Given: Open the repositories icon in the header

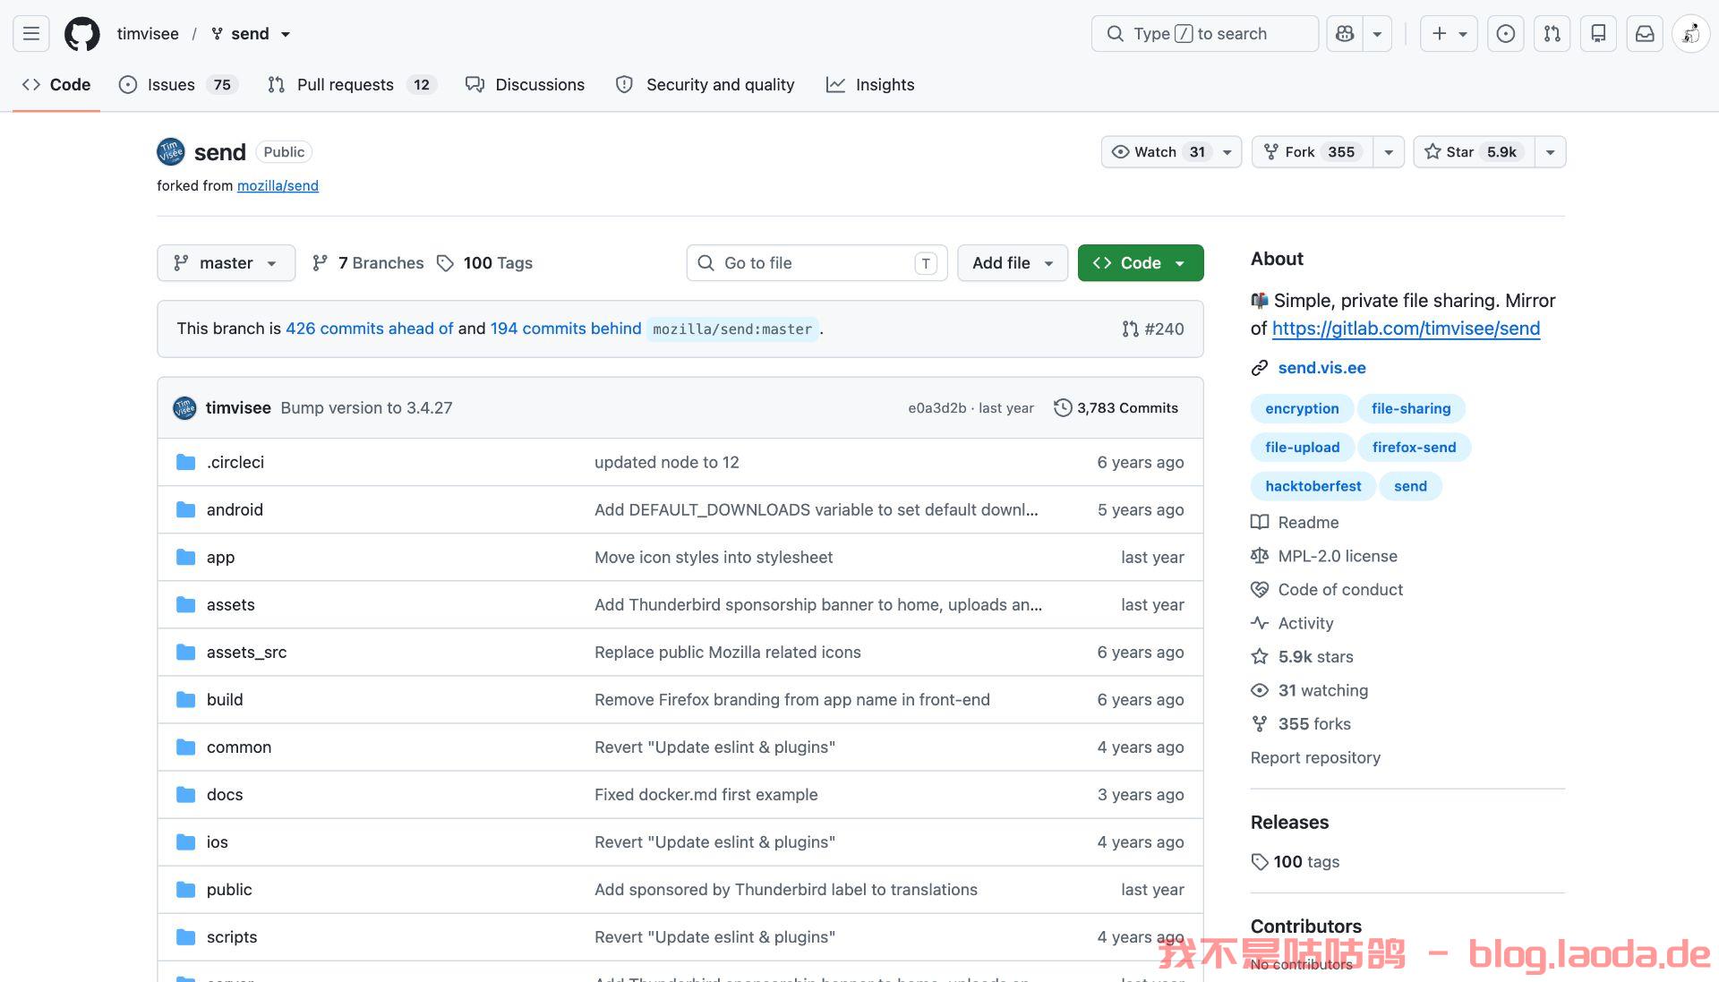Looking at the screenshot, I should [1599, 34].
